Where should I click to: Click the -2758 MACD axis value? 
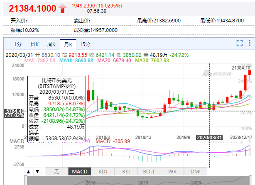(18, 164)
